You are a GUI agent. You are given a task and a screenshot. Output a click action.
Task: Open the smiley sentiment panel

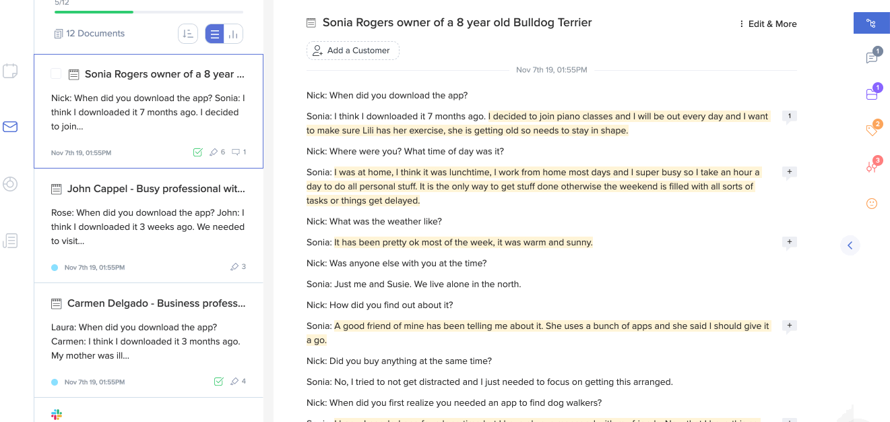pos(872,204)
